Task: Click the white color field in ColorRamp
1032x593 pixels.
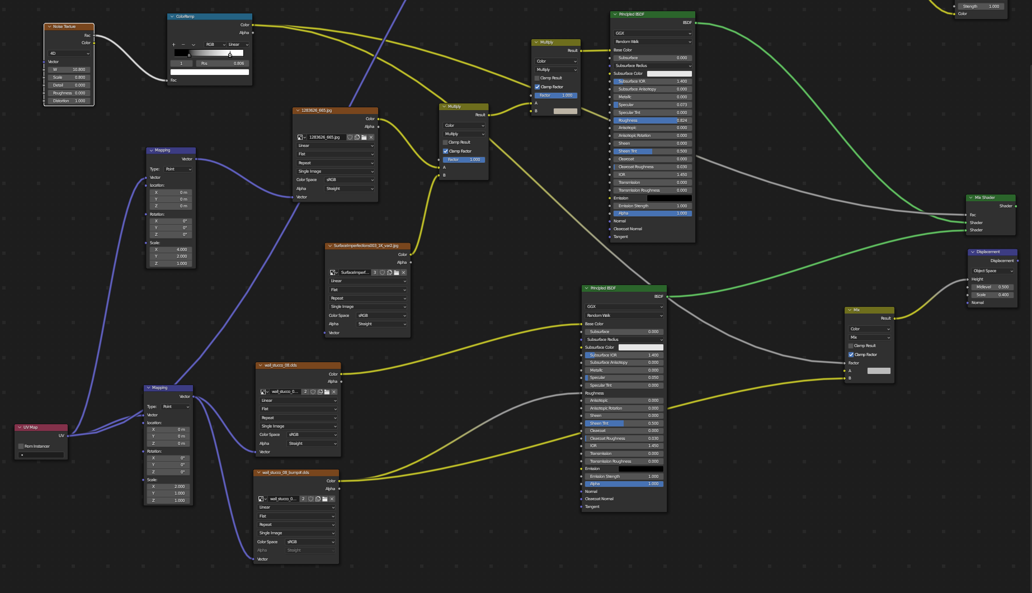Action: point(210,72)
